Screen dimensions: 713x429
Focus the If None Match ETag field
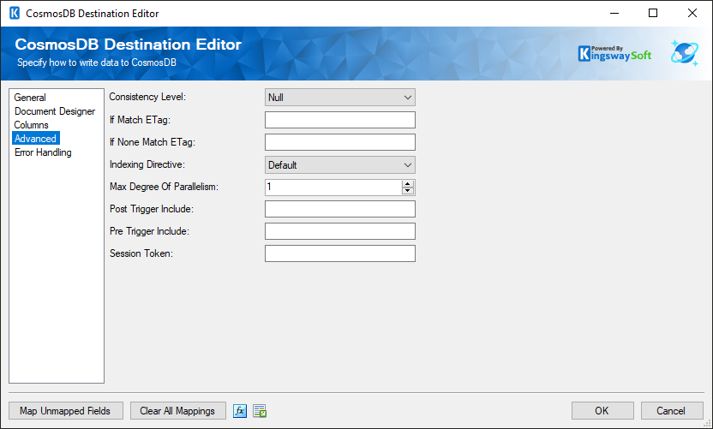(339, 142)
